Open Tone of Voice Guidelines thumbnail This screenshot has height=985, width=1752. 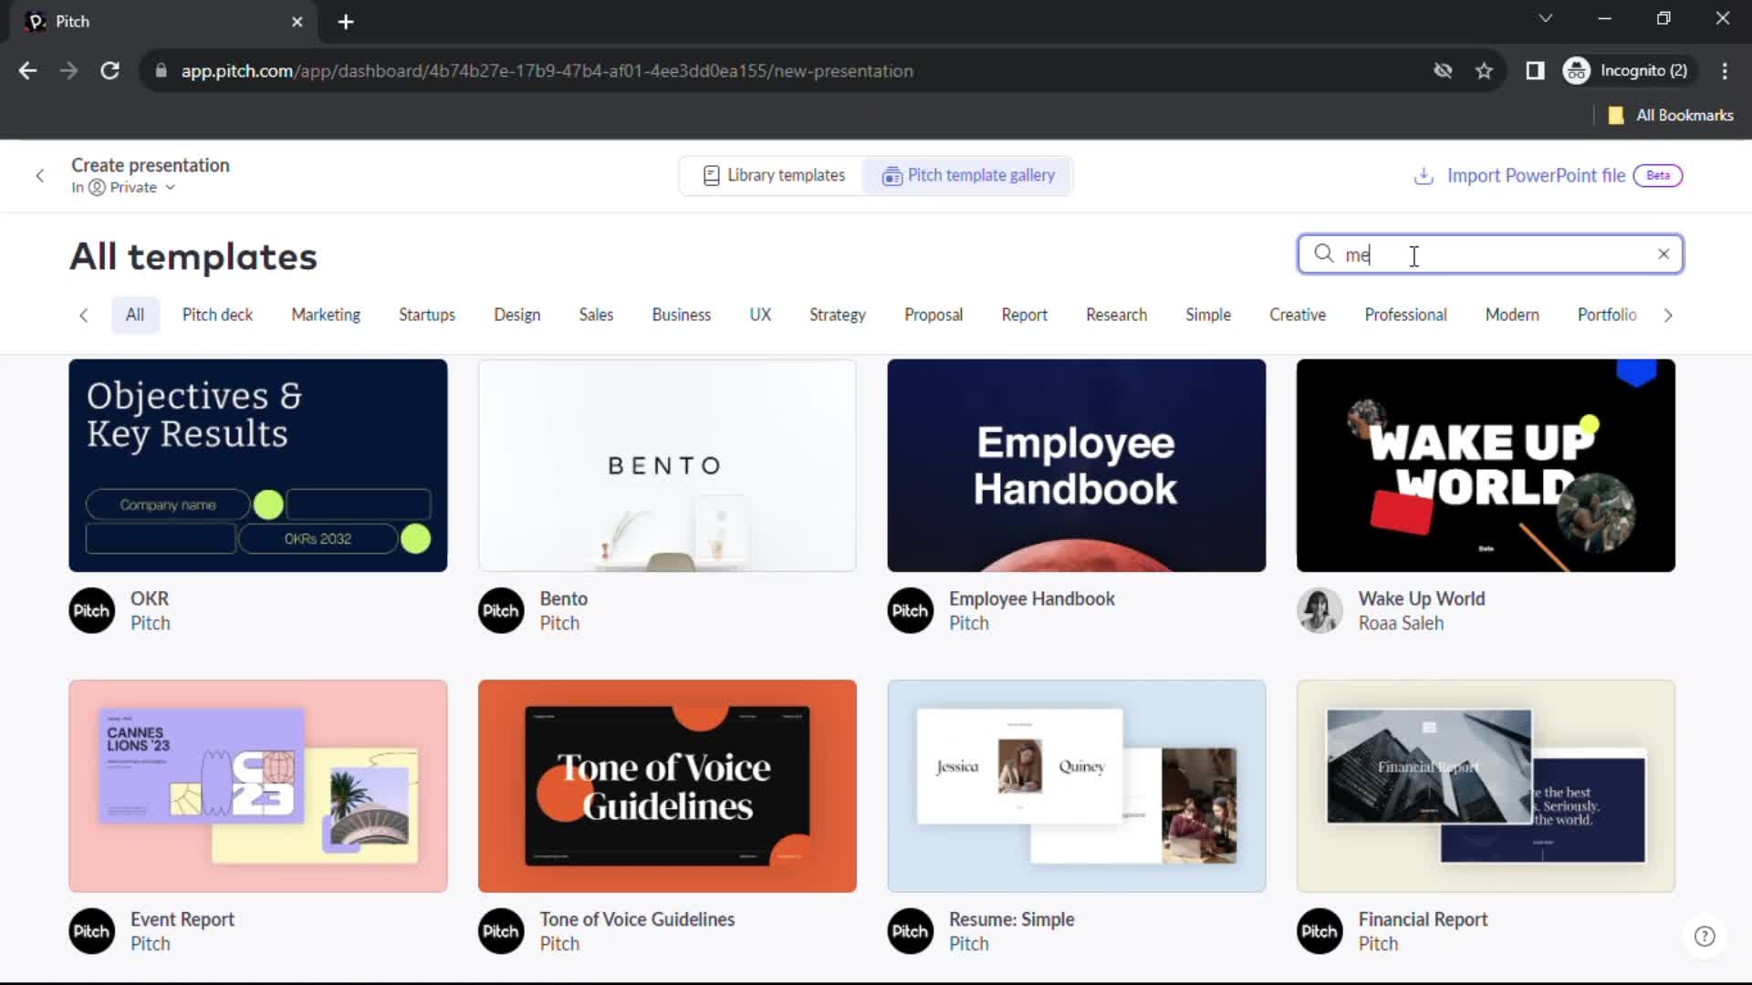pyautogui.click(x=667, y=786)
